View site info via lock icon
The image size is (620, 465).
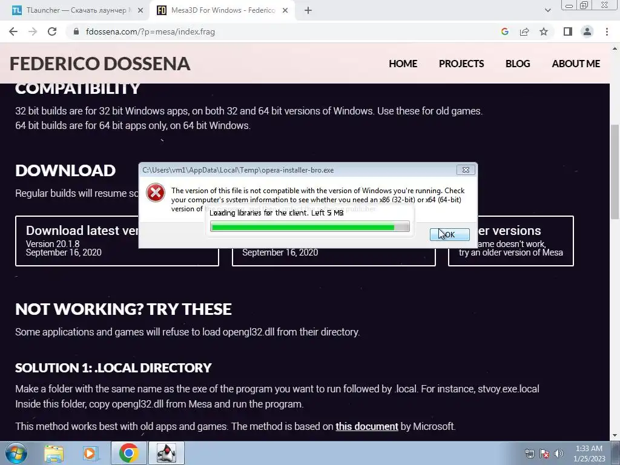[76, 31]
